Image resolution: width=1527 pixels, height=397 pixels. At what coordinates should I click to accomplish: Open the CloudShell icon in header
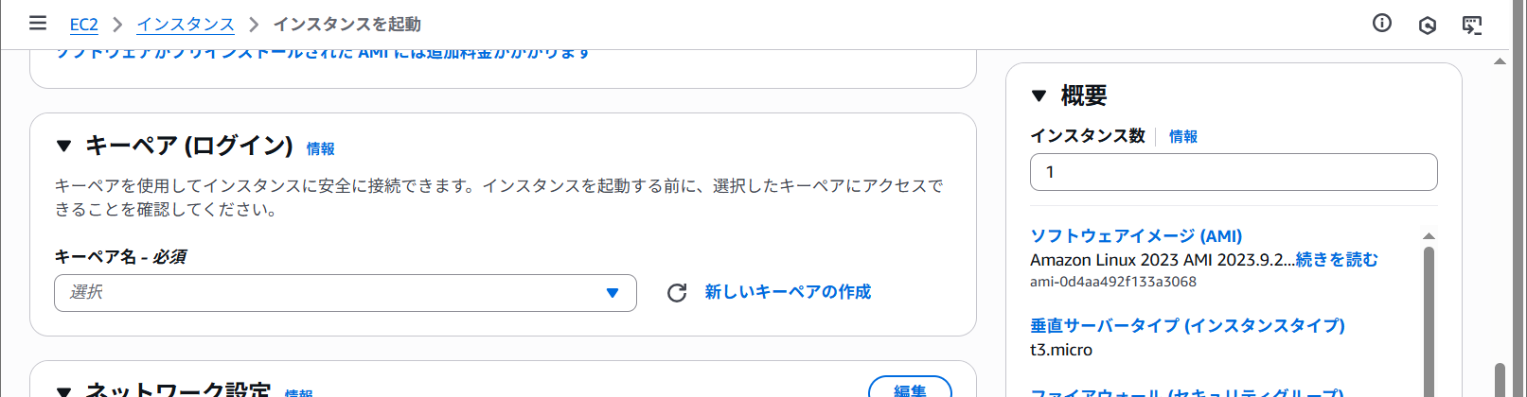coord(1472,25)
